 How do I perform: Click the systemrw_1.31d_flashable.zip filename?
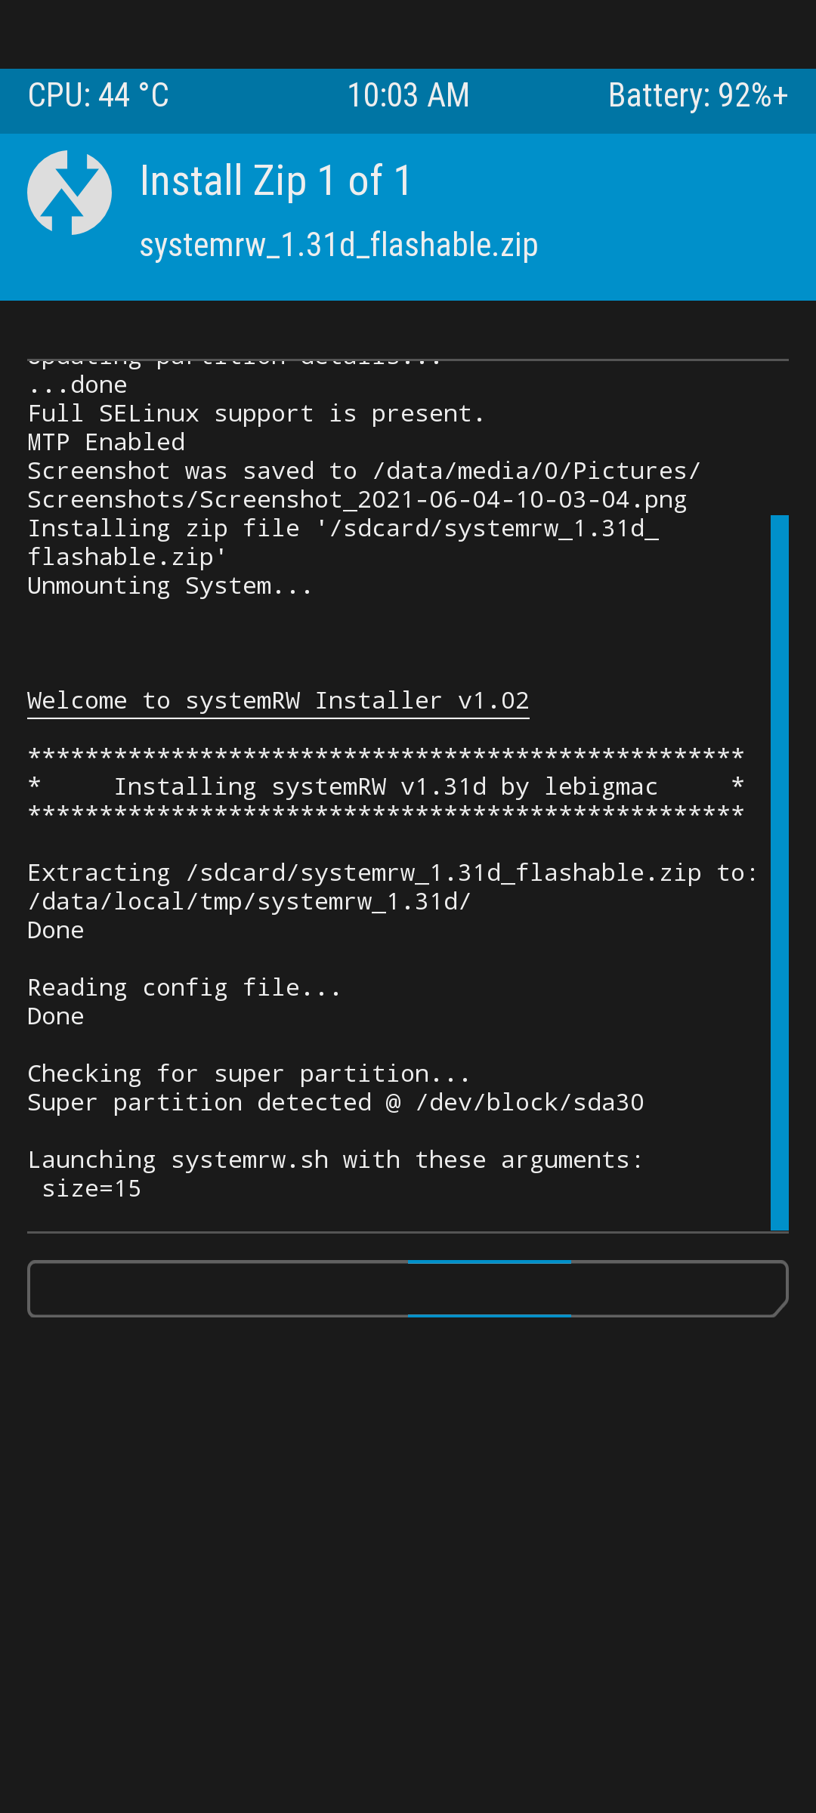tap(338, 245)
